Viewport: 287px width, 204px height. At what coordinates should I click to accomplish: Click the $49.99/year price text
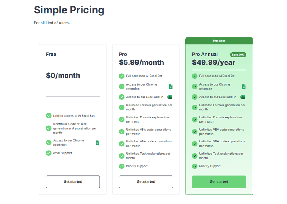214,63
